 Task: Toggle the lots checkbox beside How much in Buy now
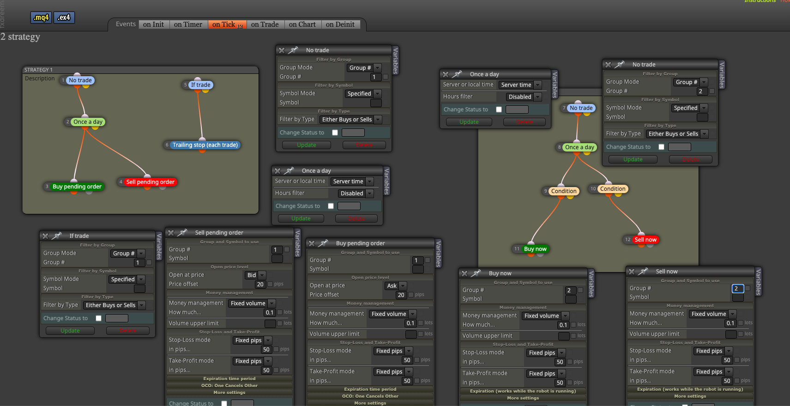click(573, 325)
